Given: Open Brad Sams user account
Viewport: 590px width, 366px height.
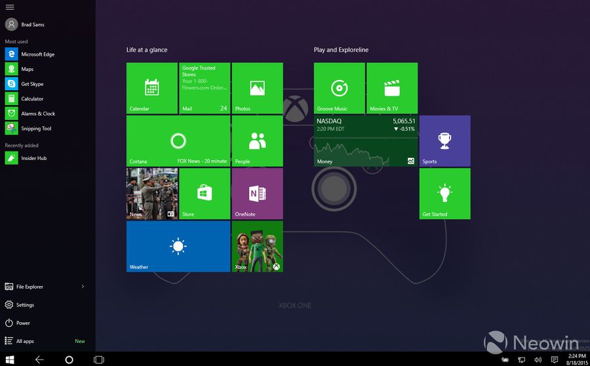Looking at the screenshot, I should coord(25,24).
